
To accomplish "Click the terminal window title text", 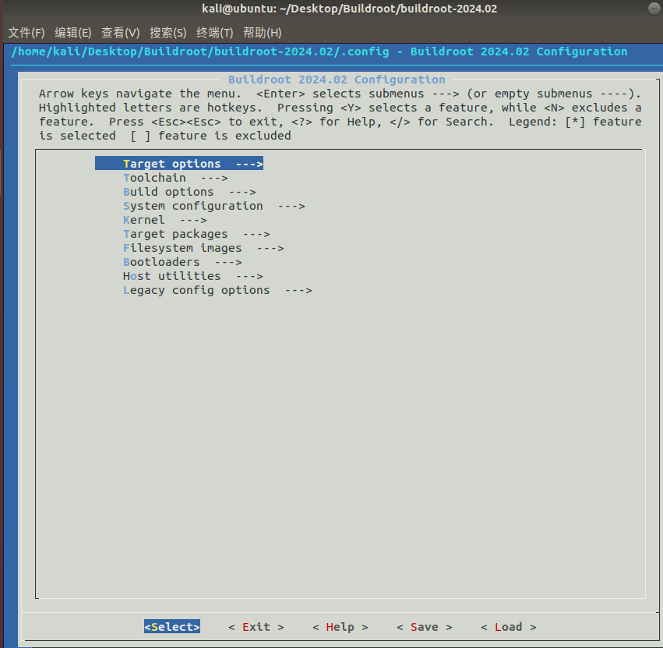I will pos(349,9).
